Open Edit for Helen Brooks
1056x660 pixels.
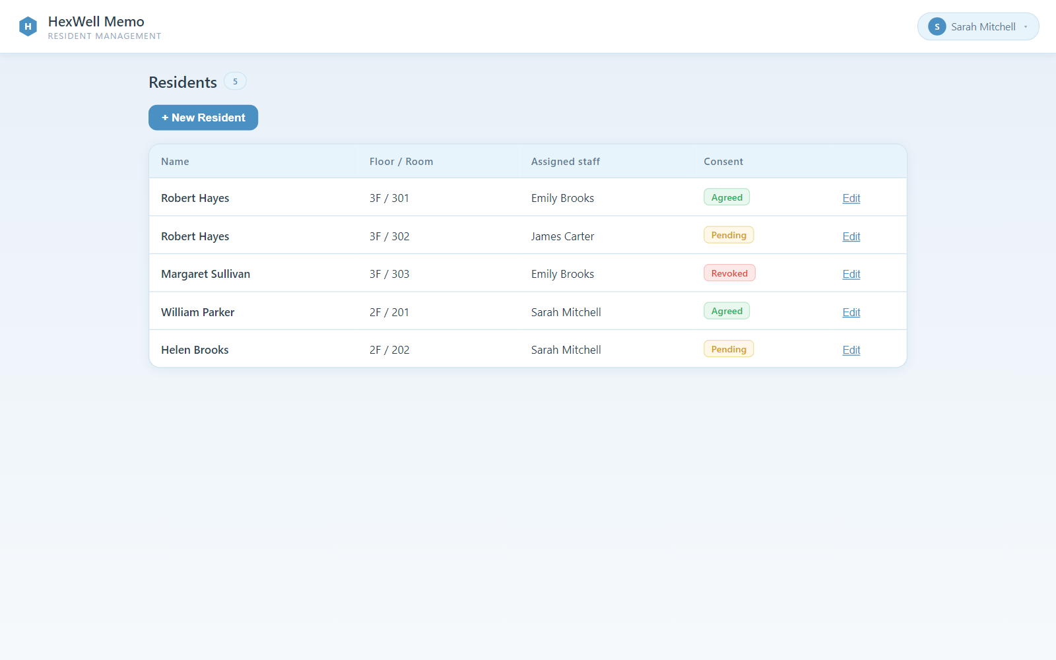point(851,350)
